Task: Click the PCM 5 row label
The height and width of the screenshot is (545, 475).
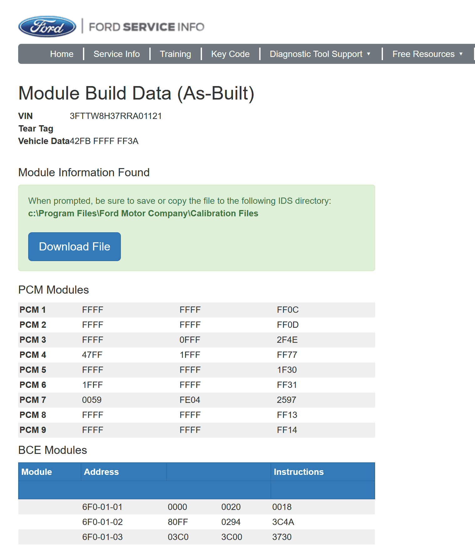Action: click(x=33, y=370)
